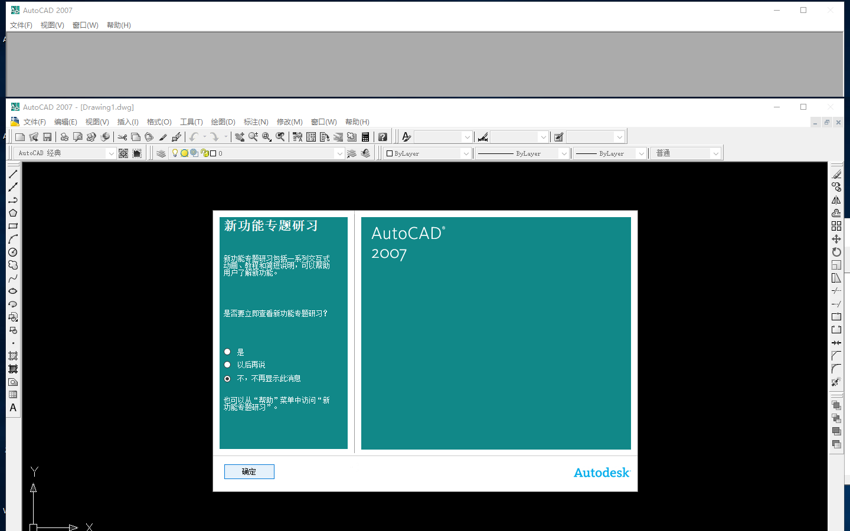Select the Hatch tool
The image size is (850, 531).
click(13, 356)
